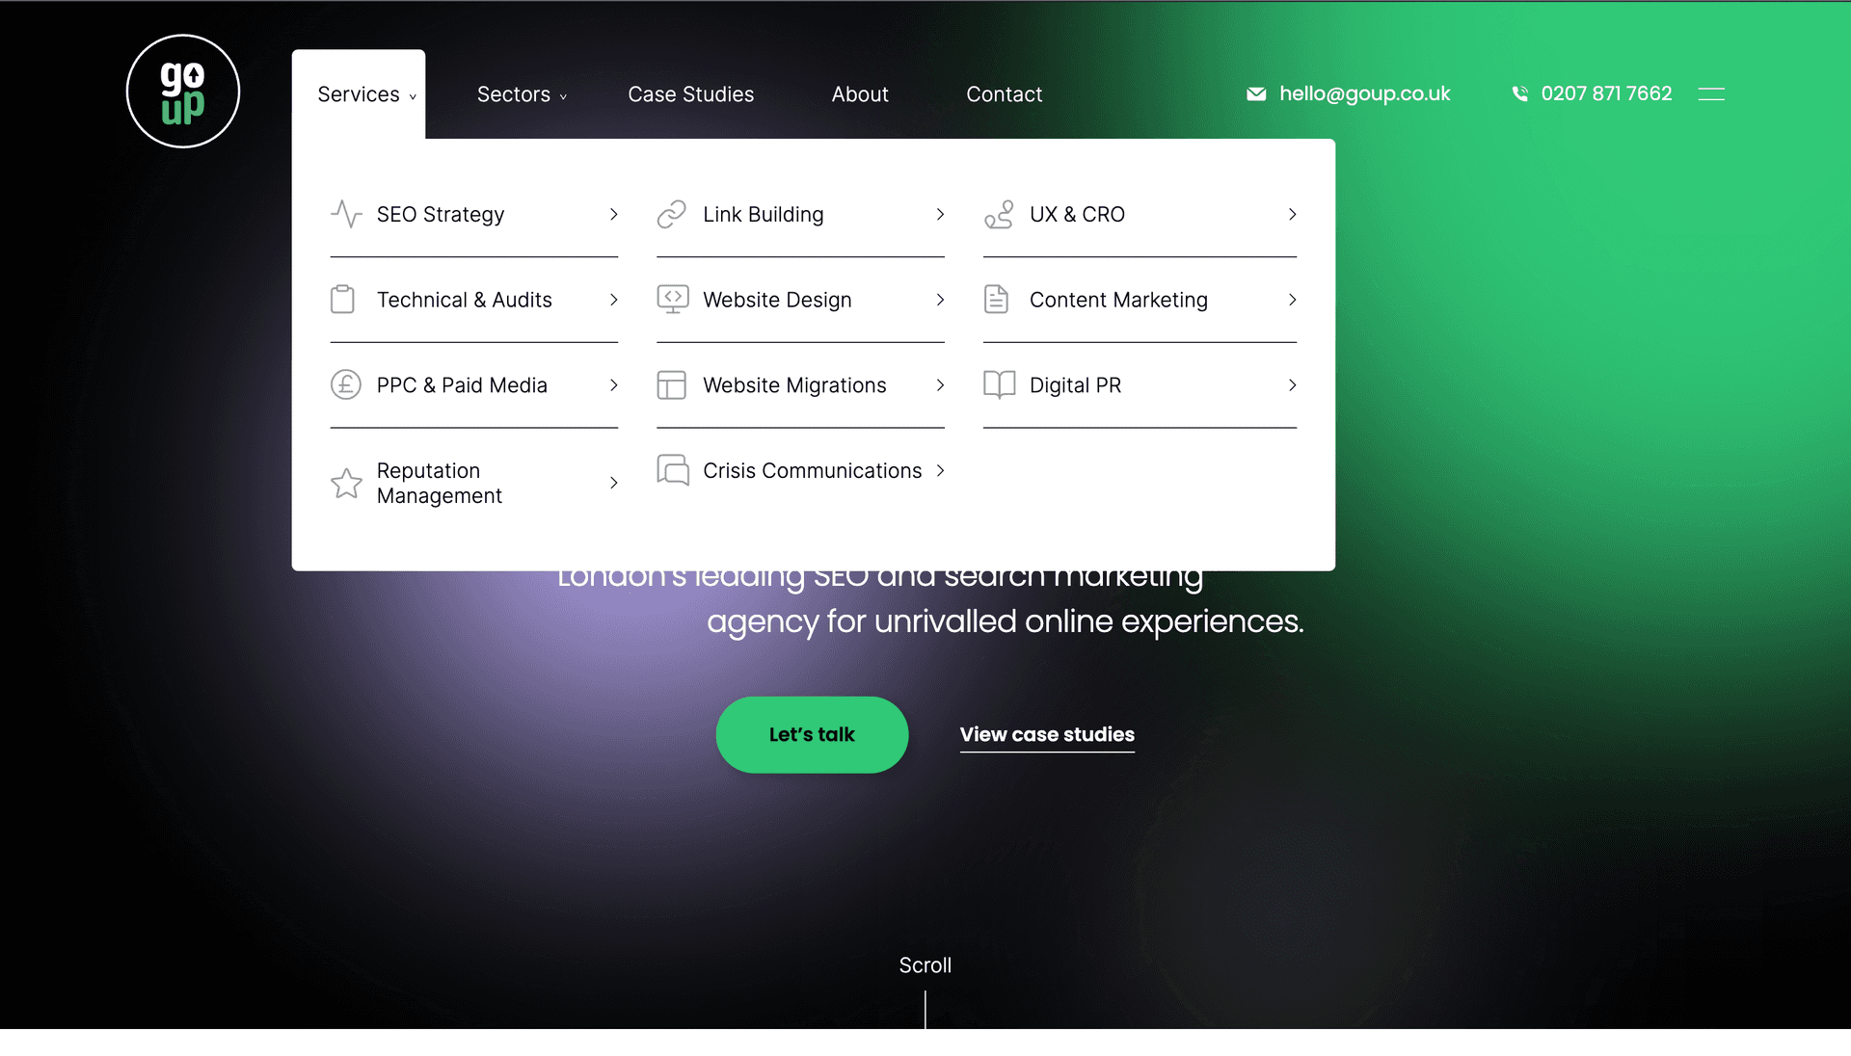Viewport: 1851px width, 1056px height.
Task: Click the View case studies link
Action: (x=1048, y=734)
